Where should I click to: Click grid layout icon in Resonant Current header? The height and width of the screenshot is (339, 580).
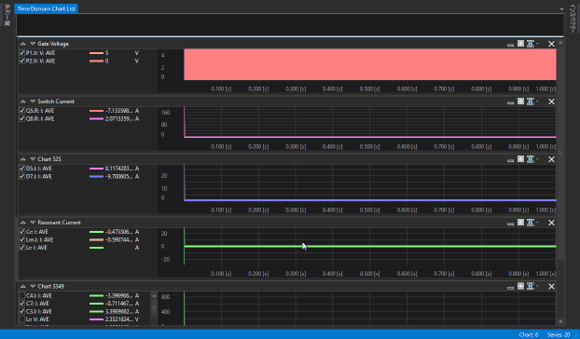point(521,223)
